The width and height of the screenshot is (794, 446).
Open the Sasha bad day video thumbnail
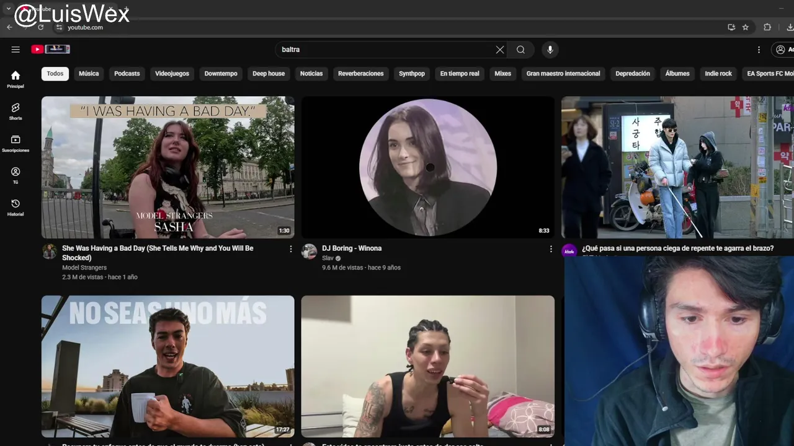(x=168, y=167)
